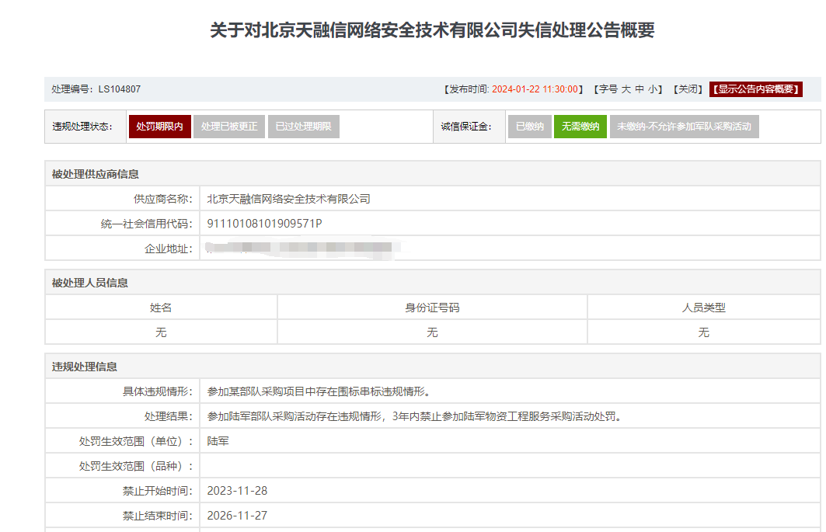Click the 处罚生效范围（品种） label

point(136,466)
